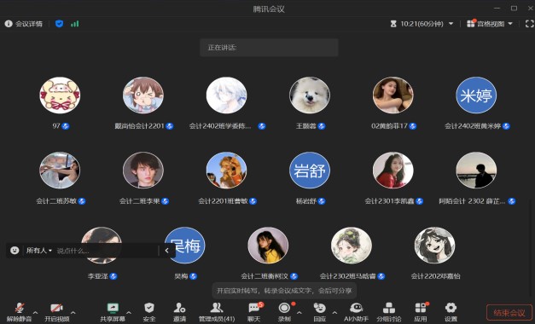The width and height of the screenshot is (535, 324).
Task: Open the AI assistant (AI小助手)
Action: click(x=356, y=311)
